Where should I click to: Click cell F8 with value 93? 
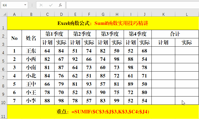click(89, 84)
